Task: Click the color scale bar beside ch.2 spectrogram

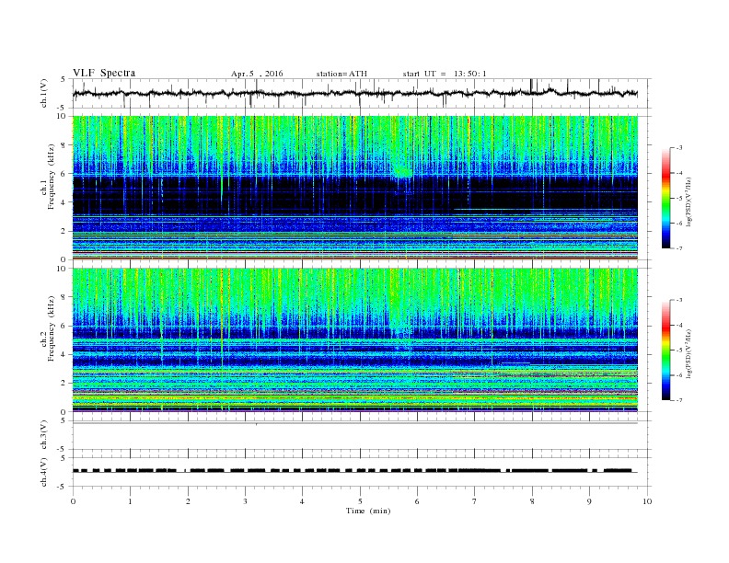Action: (x=665, y=350)
